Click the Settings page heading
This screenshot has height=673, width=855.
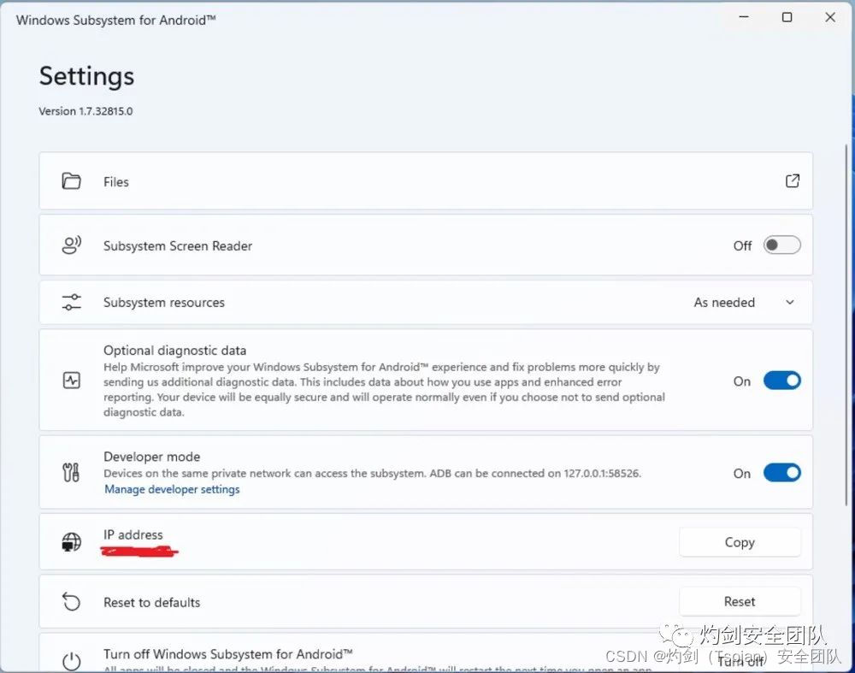[86, 76]
